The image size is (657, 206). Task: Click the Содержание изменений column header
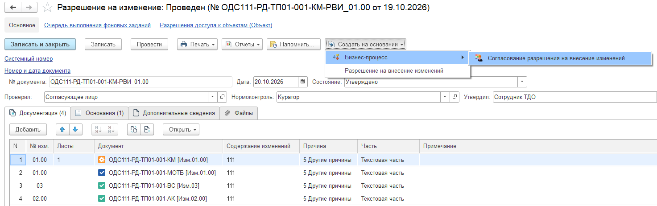coord(261,146)
